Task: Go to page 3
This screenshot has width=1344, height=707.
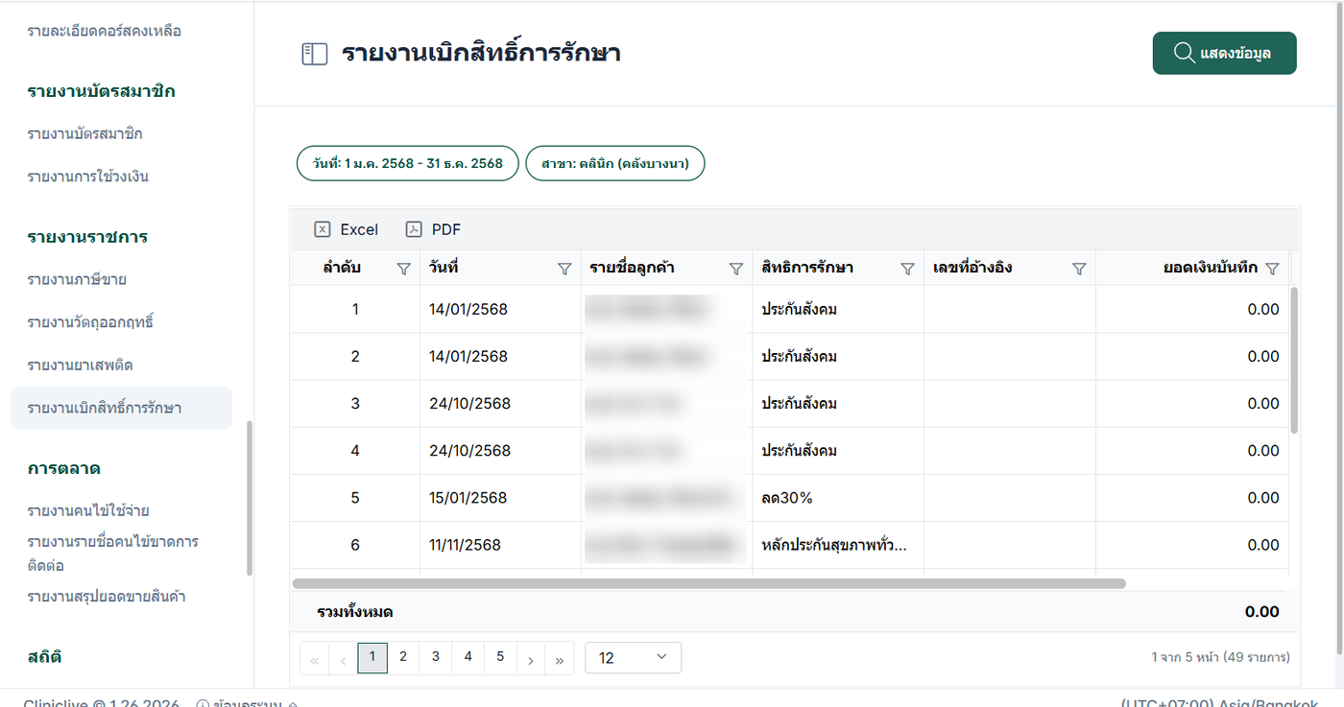Action: point(436,657)
